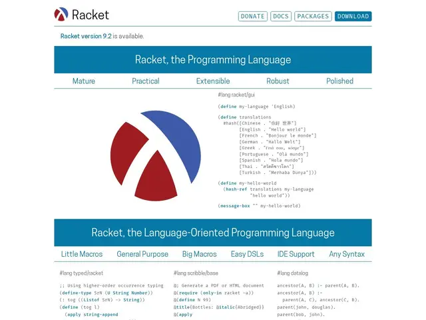Click the German 'Hallo Welt' code line

click(x=270, y=142)
